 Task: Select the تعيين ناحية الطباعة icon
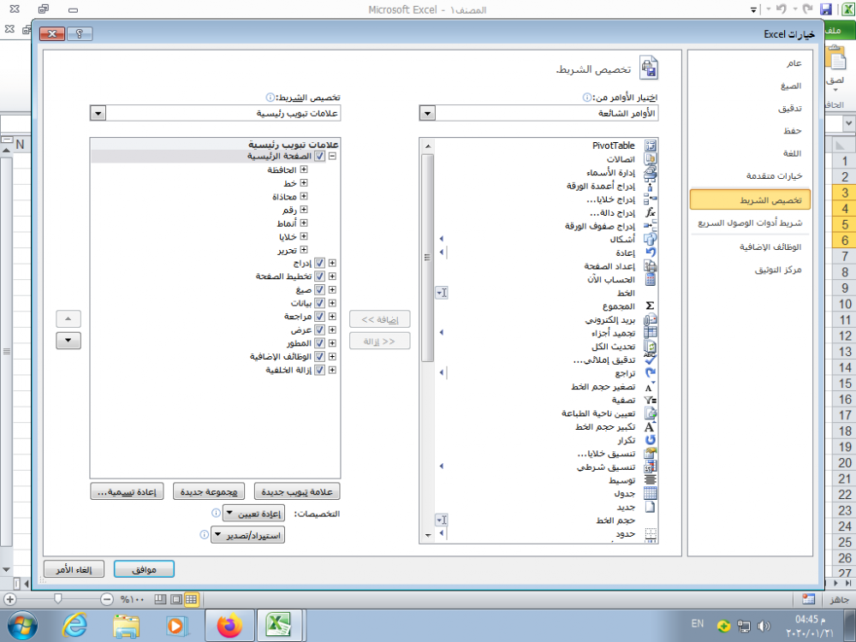point(650,413)
